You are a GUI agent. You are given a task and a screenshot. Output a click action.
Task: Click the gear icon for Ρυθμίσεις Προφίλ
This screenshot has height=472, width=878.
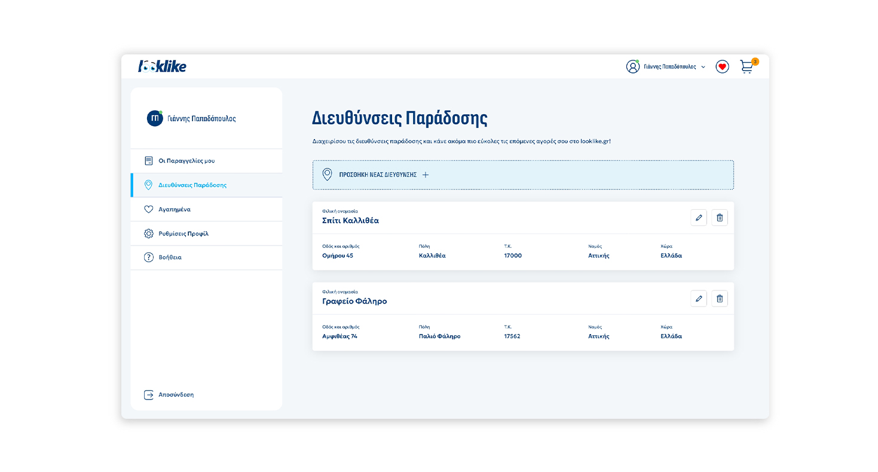coord(149,233)
